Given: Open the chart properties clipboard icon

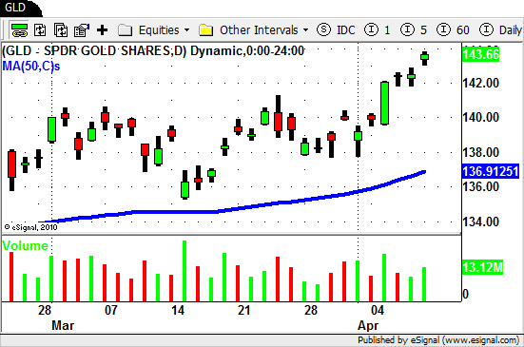Looking at the screenshot, I should 82,30.
